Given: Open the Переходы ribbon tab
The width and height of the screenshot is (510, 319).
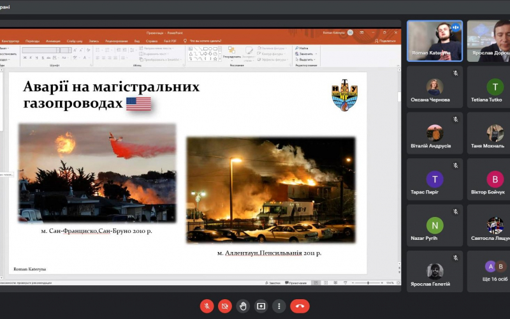Looking at the screenshot, I should pyautogui.click(x=33, y=41).
